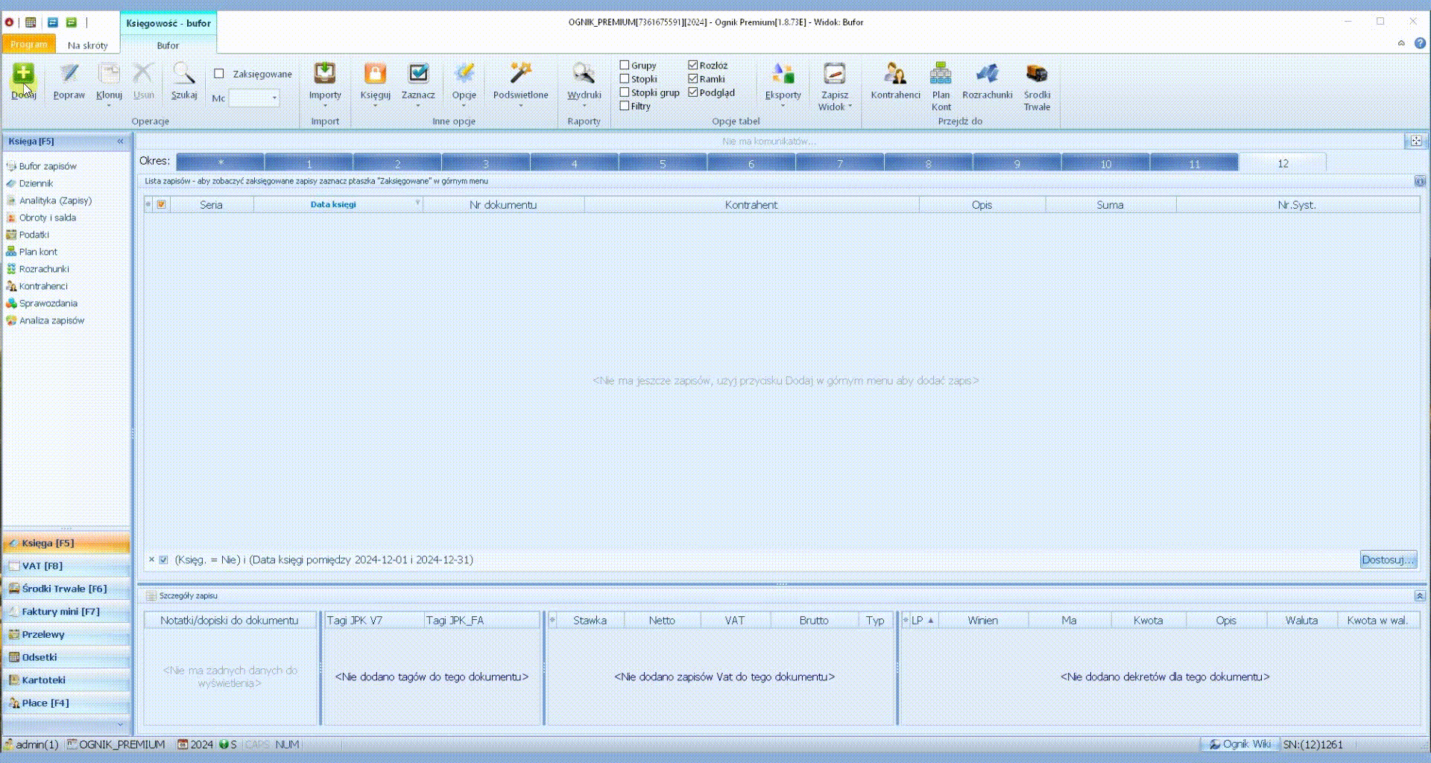Image resolution: width=1431 pixels, height=763 pixels.
Task: Click the Szukaj magnifier icon
Action: pos(184,74)
